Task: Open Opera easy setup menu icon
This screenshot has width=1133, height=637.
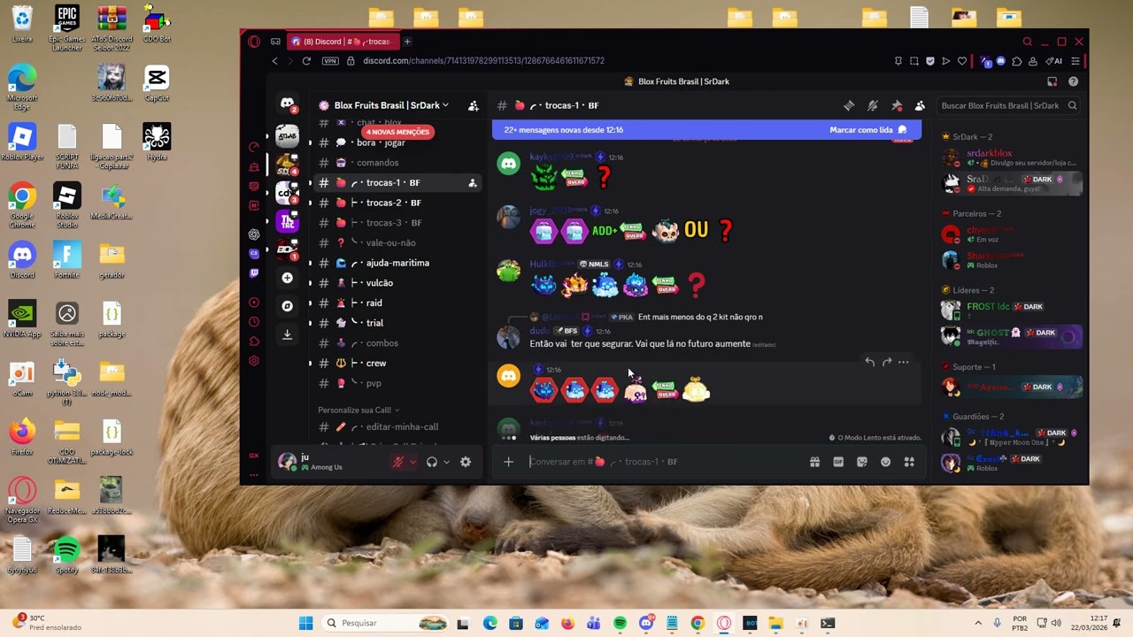Action: point(1075,61)
